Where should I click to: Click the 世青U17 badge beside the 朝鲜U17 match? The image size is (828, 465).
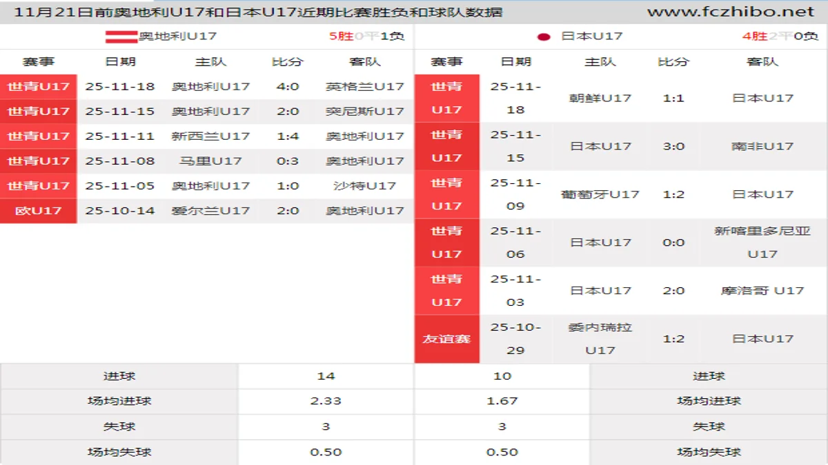click(x=446, y=98)
